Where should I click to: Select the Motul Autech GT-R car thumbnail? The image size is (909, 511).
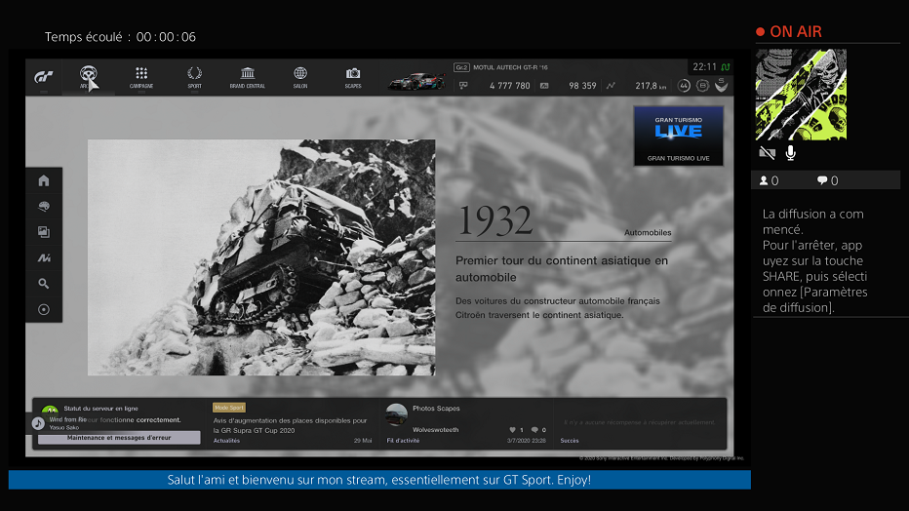(x=416, y=81)
